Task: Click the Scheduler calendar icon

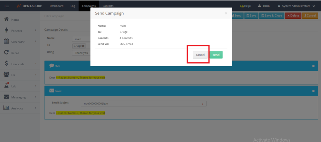Action: click(6, 41)
